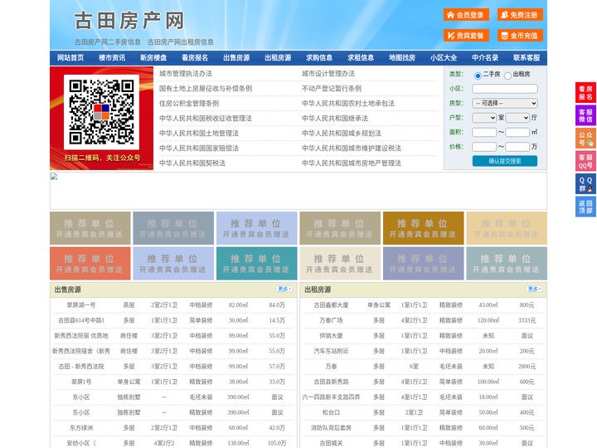Open the 求租信息 menu item
This screenshot has height=448, width=597.
(361, 58)
